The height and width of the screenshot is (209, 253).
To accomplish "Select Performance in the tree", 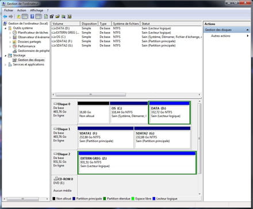I will [x=26, y=47].
